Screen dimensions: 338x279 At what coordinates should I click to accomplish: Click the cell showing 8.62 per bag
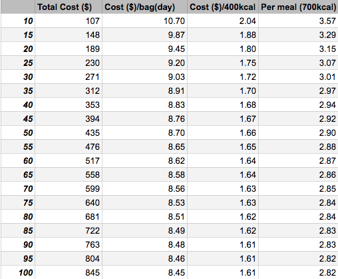[144, 160]
